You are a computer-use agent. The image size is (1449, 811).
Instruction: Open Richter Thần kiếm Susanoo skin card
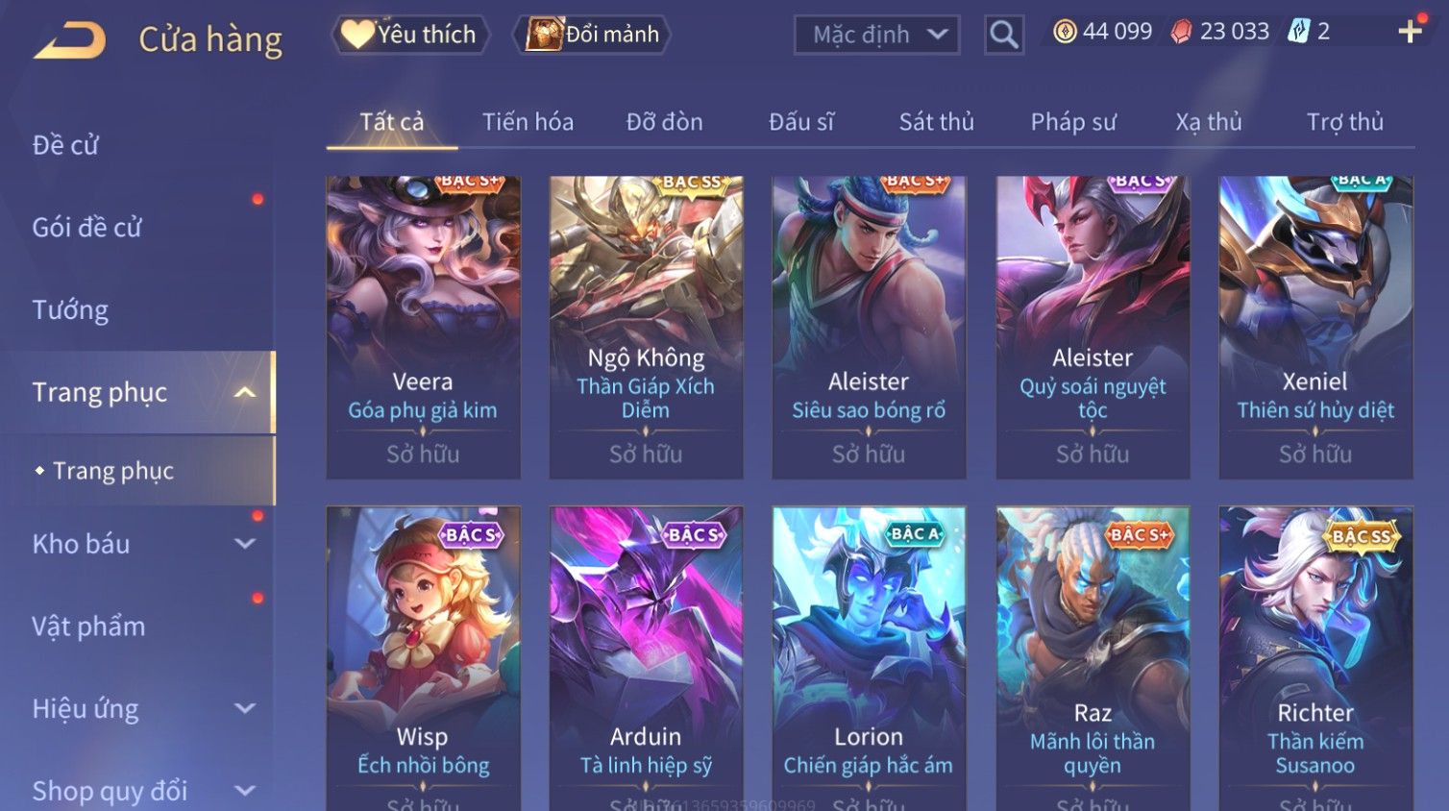tap(1315, 658)
